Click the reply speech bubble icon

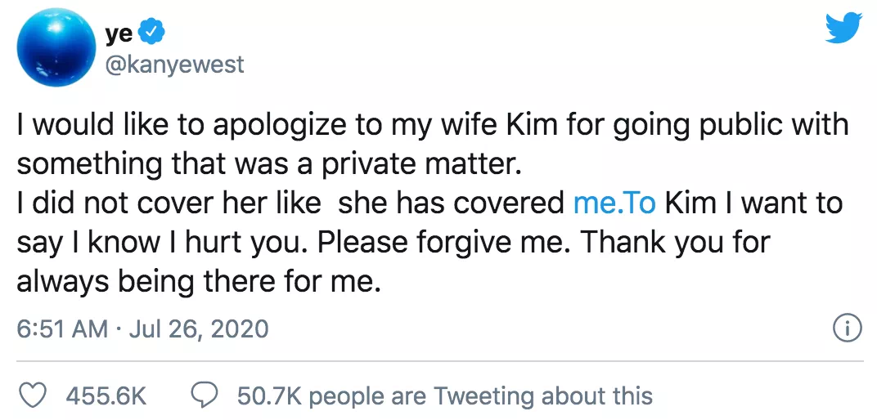pos(204,395)
